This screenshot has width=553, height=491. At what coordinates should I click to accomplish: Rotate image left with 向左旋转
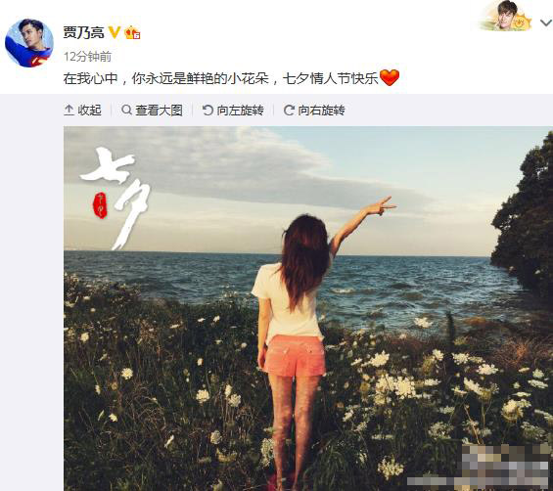[233, 111]
